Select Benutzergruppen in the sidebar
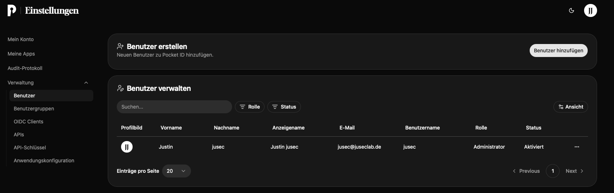 point(34,109)
